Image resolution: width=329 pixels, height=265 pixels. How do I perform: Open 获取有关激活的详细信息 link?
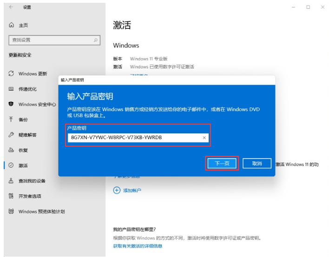click(x=138, y=246)
